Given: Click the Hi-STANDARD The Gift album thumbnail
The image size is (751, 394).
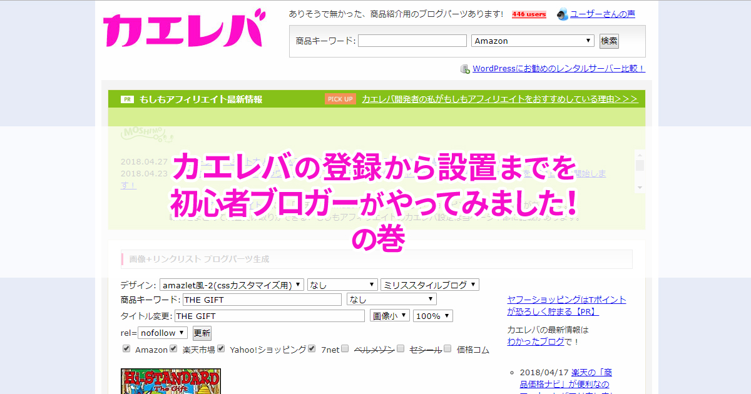Looking at the screenshot, I should click(170, 381).
